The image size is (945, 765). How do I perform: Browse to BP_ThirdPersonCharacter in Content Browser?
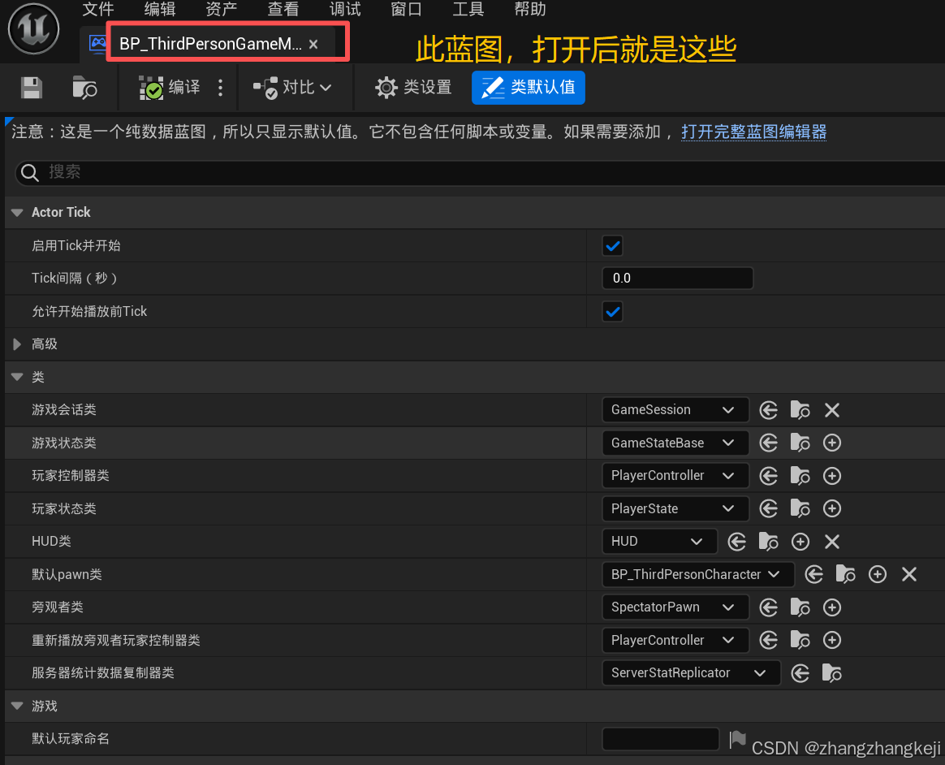846,574
